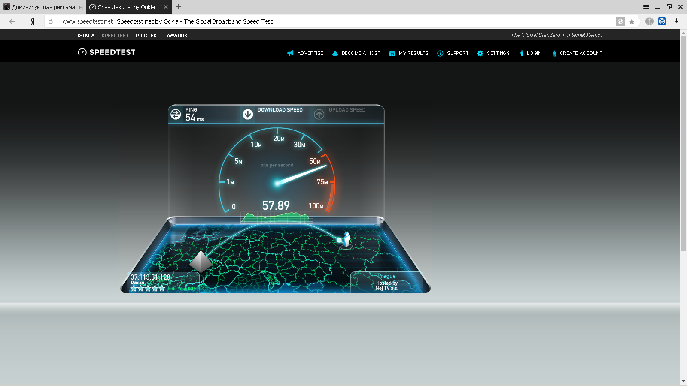Open the PINGTEST menu item
The image size is (687, 386).
[147, 36]
